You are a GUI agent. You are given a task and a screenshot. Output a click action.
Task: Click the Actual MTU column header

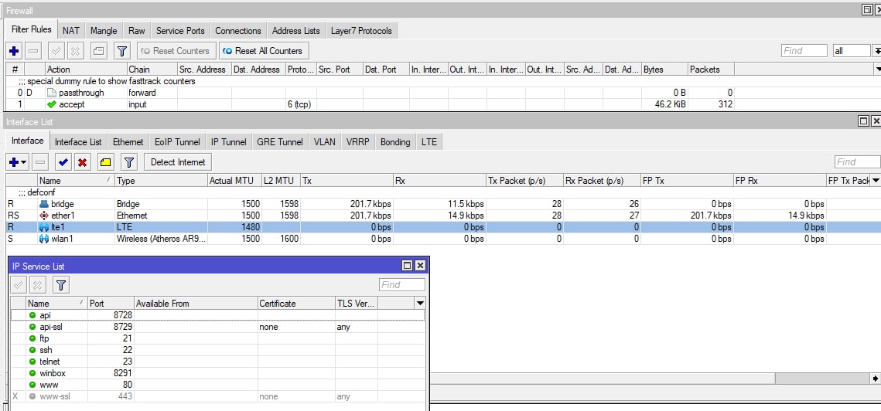[234, 181]
